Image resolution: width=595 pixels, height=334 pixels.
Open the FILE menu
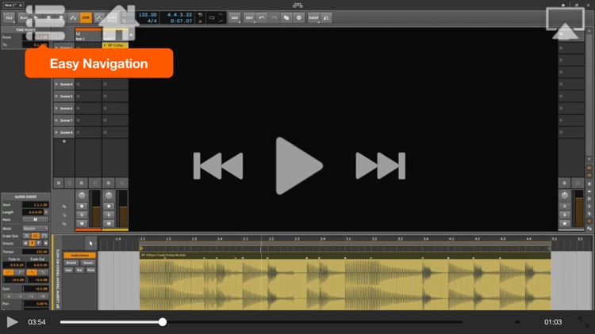9,17
